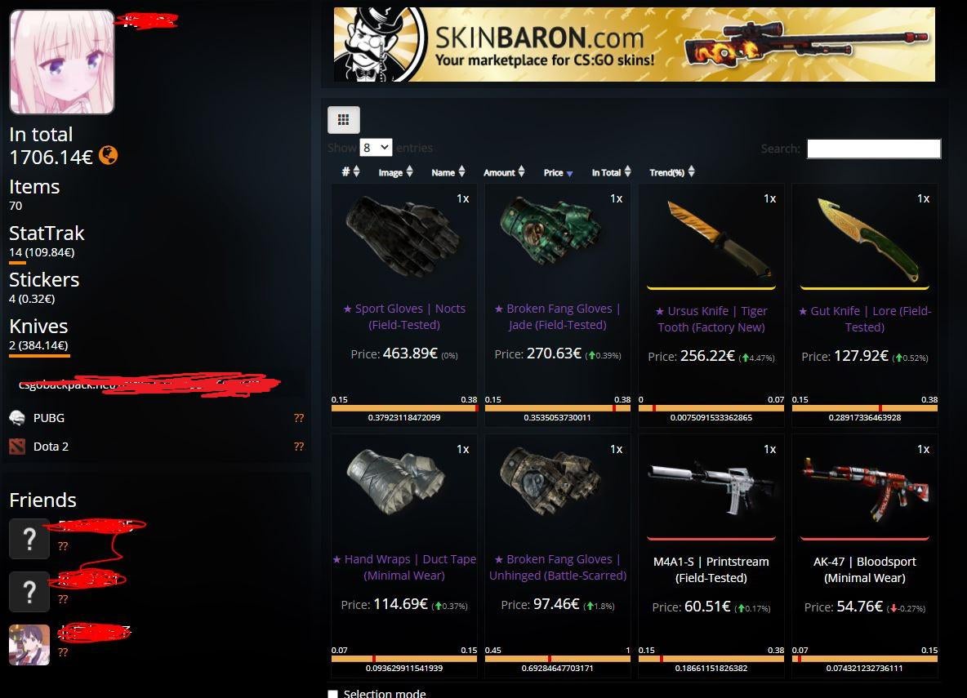Sort the table by Trend(%)
Image resolution: width=967 pixels, height=698 pixels.
[671, 172]
